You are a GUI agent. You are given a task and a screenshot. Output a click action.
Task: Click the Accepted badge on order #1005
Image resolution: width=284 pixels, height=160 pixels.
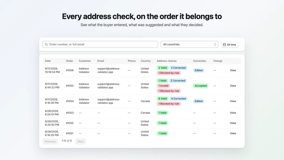click(201, 86)
